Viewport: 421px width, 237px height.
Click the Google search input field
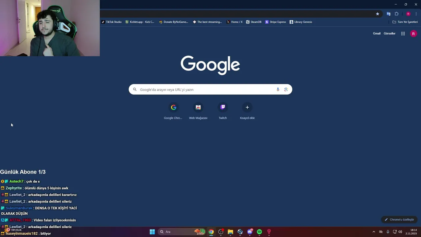pos(210,90)
